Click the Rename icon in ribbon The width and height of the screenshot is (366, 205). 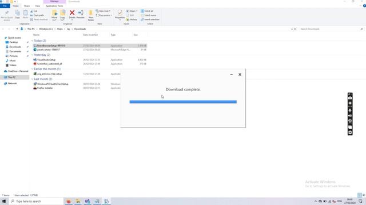(81, 13)
